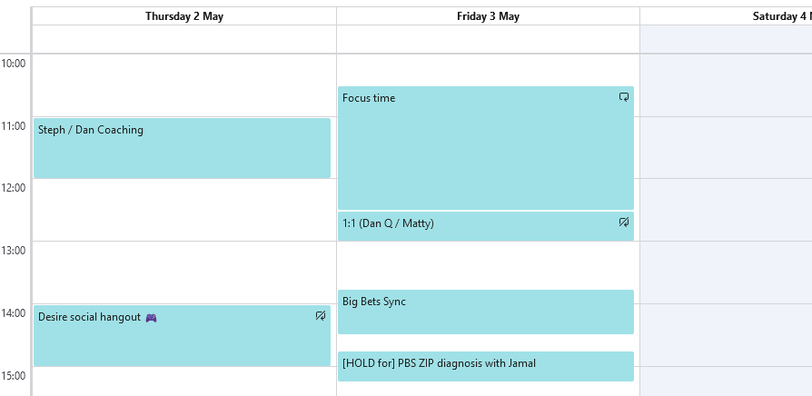Click the all-day row under Thursday 2 May
This screenshot has width=812, height=396.
184,39
